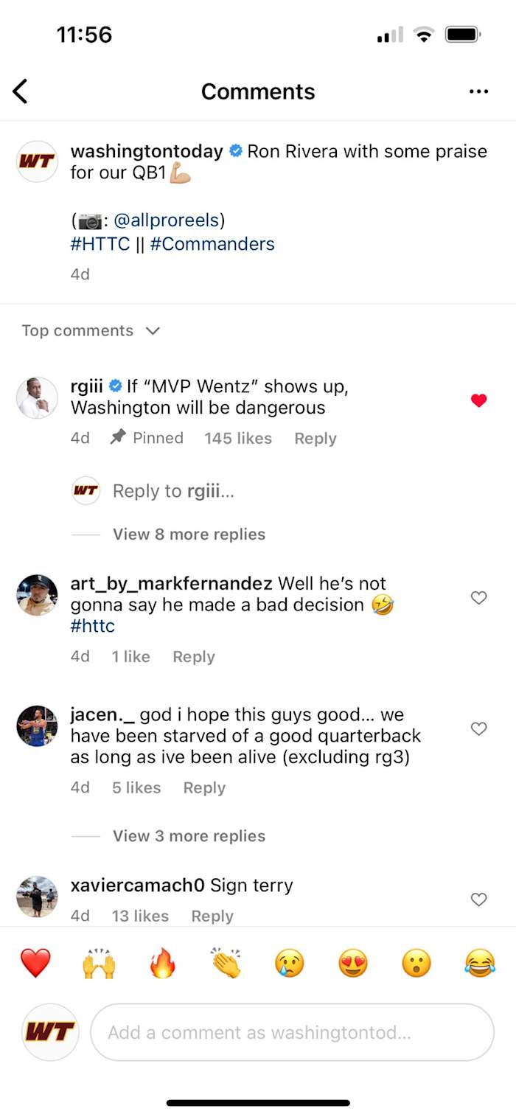Unlike rgiii's pinned comment
This screenshot has width=516, height=1117.
(479, 400)
